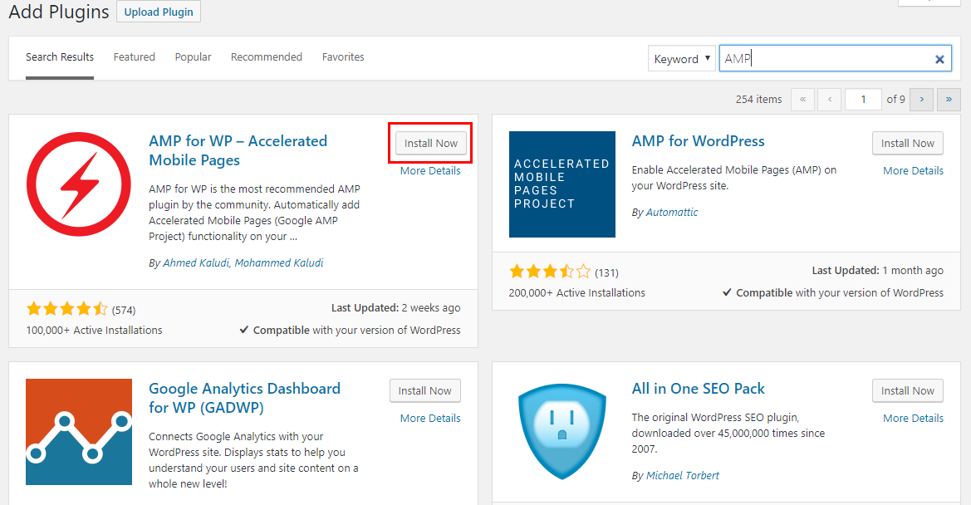Click the Accelerated Mobile Pages Project blue logo
The image size is (971, 505).
click(562, 184)
